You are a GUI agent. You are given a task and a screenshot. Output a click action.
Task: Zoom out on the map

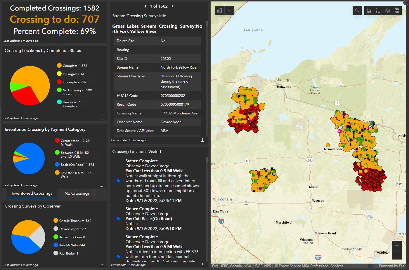397,255
